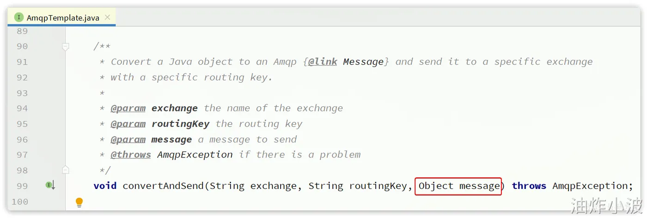Click the red-boxed Object message parameter

pyautogui.click(x=458, y=186)
